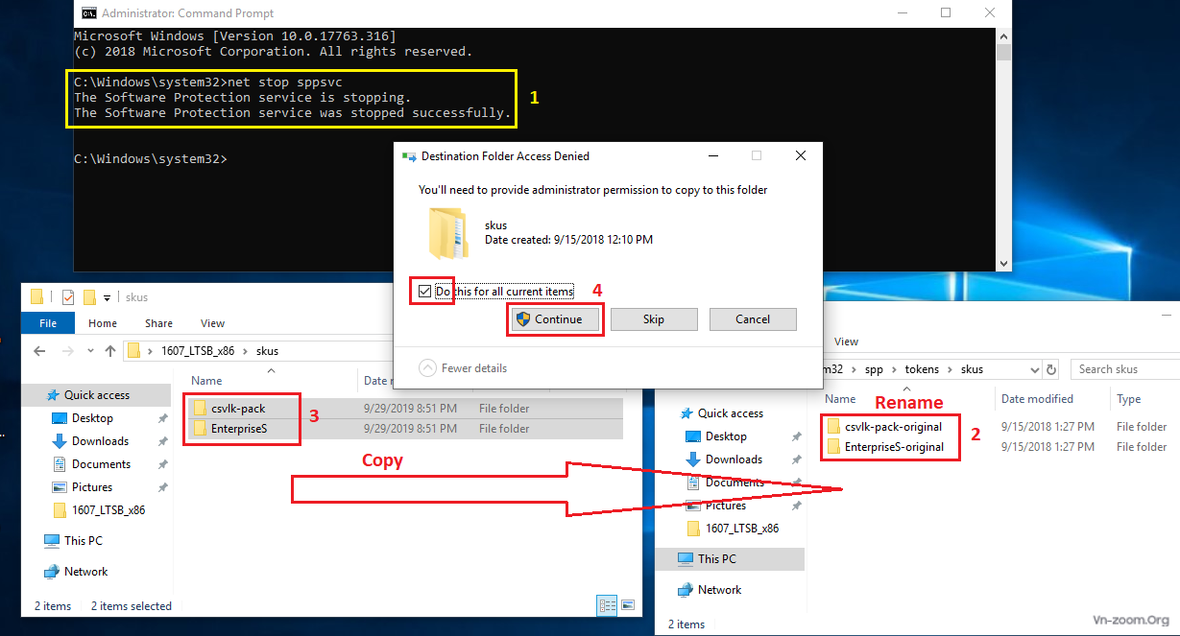Open Quick Access Toolbar dropdown in left Explorer
Viewport: 1180px width, 636px height.
107,297
